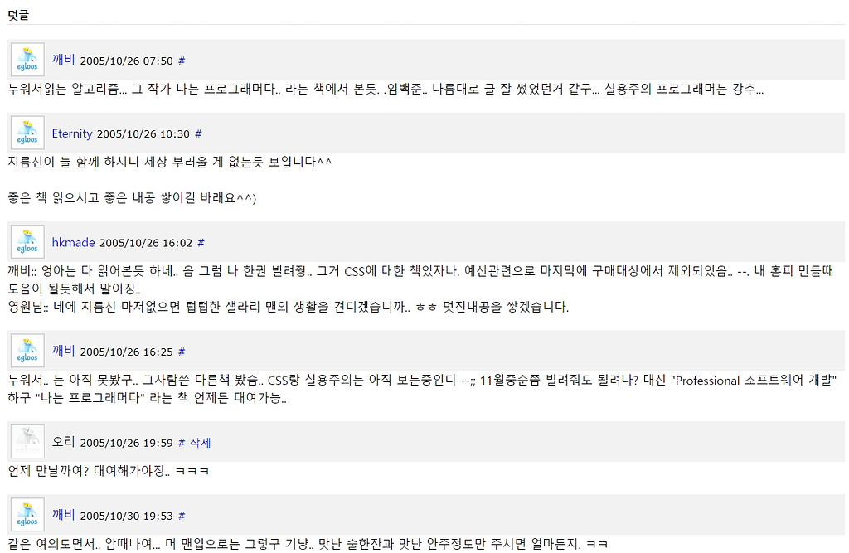Open Eternity author profile link
The height and width of the screenshot is (553, 849).
click(x=72, y=133)
